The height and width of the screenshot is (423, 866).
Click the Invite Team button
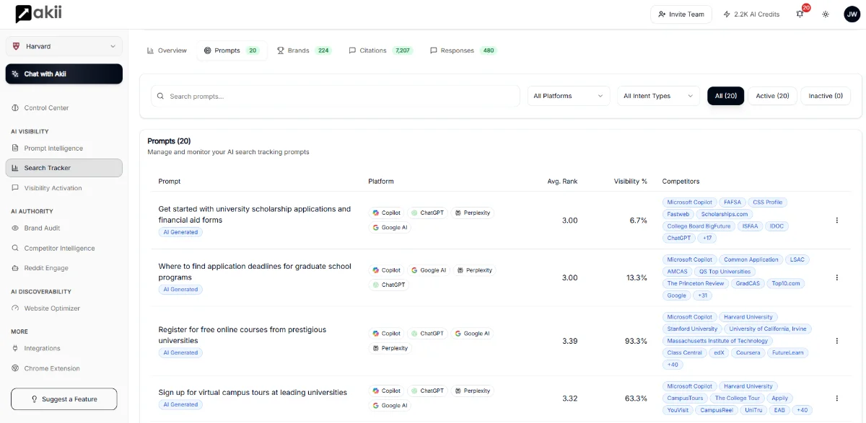681,14
